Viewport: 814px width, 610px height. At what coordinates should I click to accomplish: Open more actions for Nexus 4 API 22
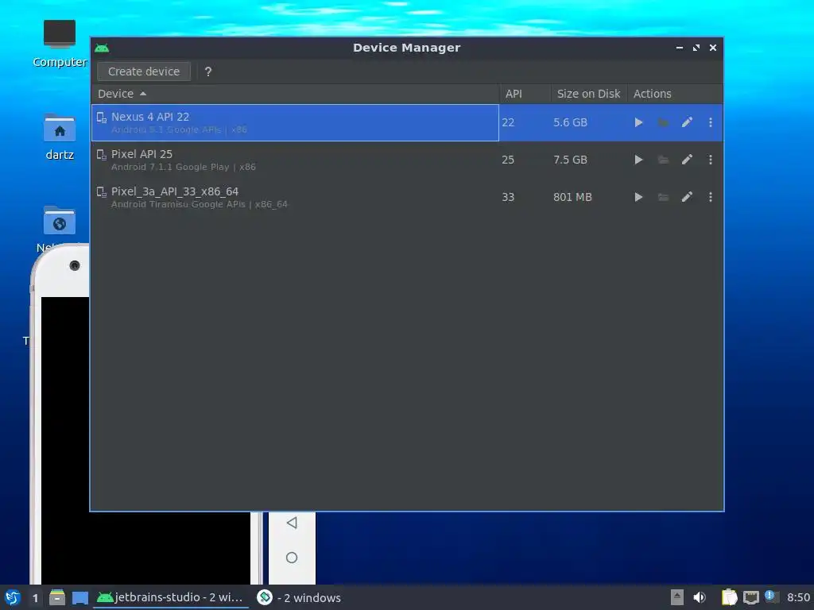coord(710,122)
